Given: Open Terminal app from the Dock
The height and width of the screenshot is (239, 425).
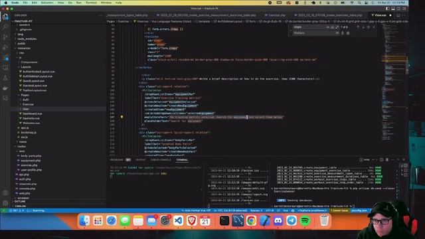Looking at the screenshot, I should point(224,220).
